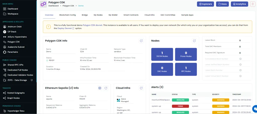
Task: Click the Docs button
Action: tap(222, 4)
